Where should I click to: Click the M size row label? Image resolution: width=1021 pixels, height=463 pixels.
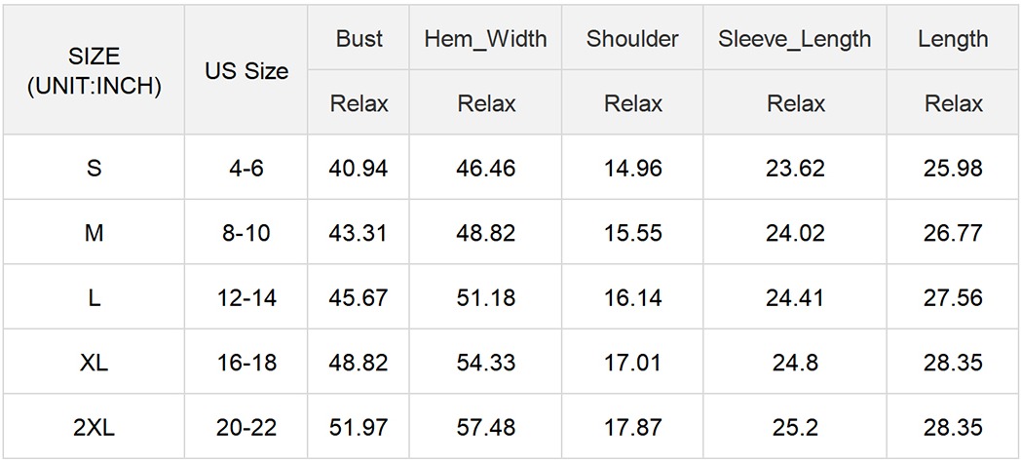click(x=94, y=233)
